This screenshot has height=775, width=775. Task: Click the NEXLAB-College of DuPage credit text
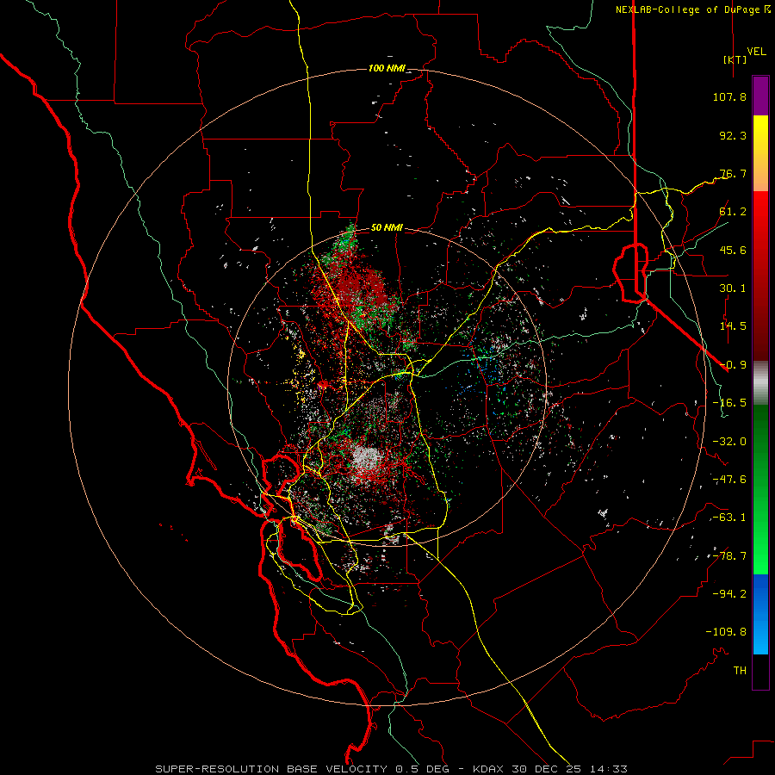pos(693,9)
